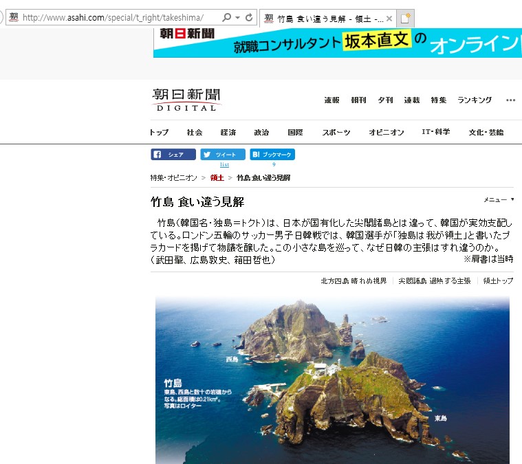
Task: Open address bar autocomplete dropdown arrow
Action: [237, 17]
